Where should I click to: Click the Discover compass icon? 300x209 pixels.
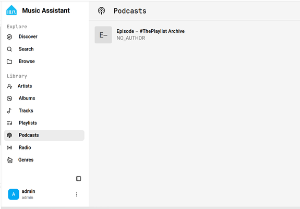coord(9,36)
